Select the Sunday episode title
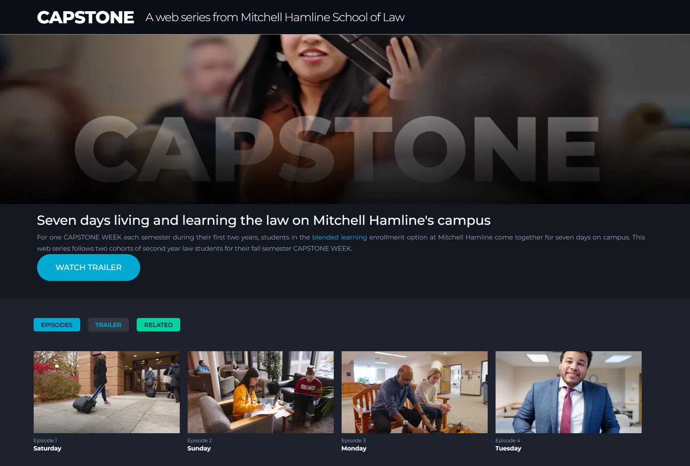Image resolution: width=690 pixels, height=466 pixels. click(199, 448)
